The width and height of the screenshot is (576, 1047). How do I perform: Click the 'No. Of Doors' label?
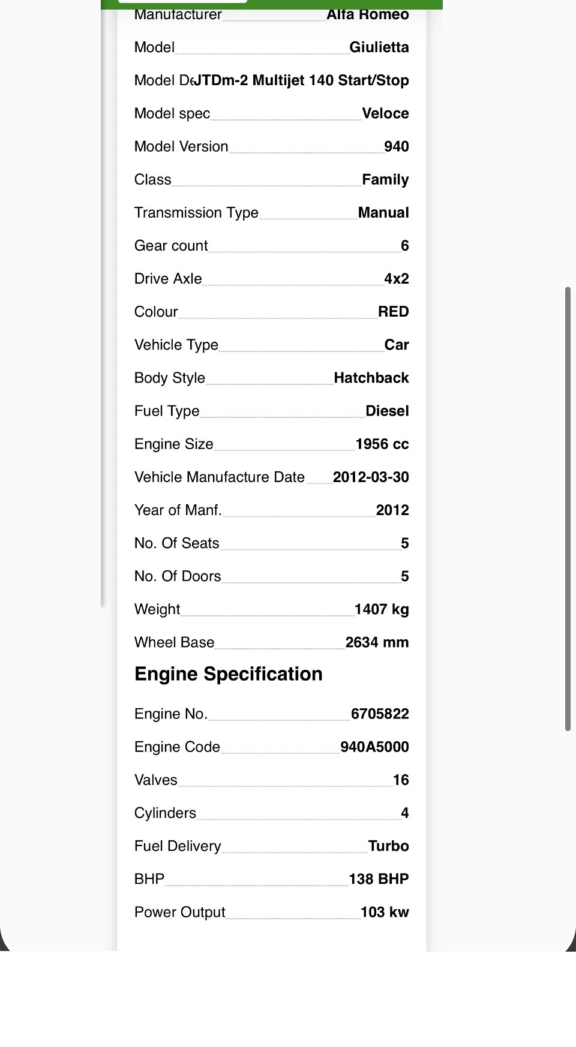[178, 576]
